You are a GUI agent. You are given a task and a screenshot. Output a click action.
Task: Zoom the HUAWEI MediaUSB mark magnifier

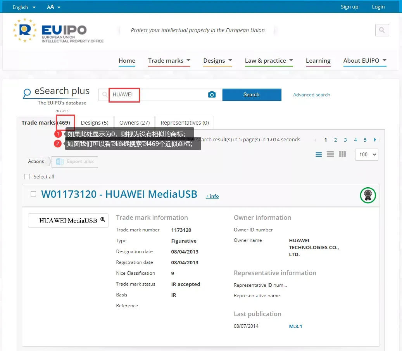[x=103, y=219]
